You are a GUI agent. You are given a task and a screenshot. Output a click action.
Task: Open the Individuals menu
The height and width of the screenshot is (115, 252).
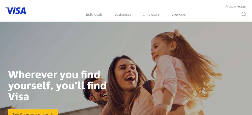(94, 14)
